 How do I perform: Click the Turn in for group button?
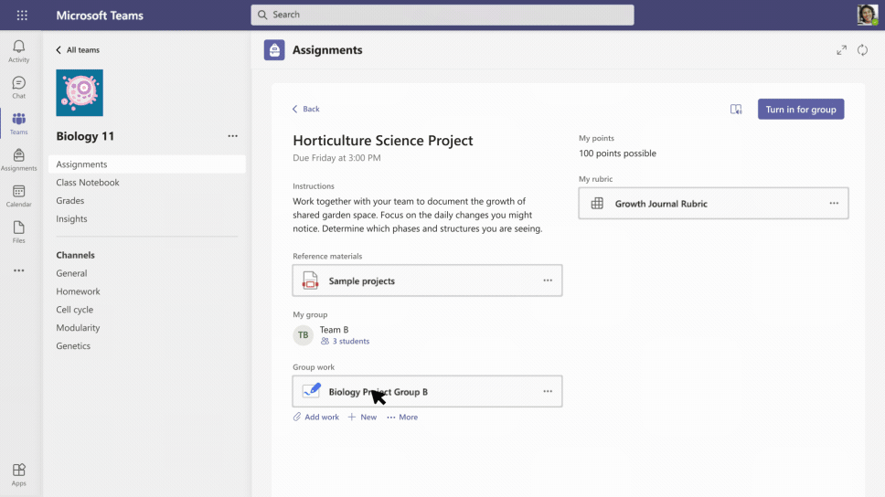800,110
